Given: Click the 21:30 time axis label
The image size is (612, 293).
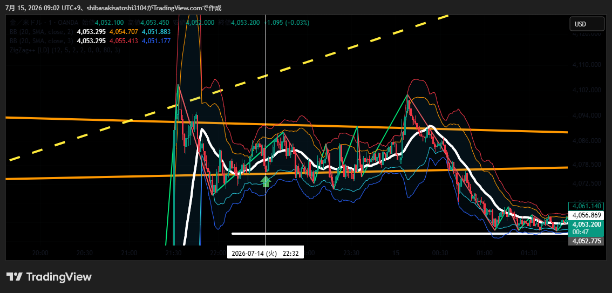Looking at the screenshot, I should [174, 253].
